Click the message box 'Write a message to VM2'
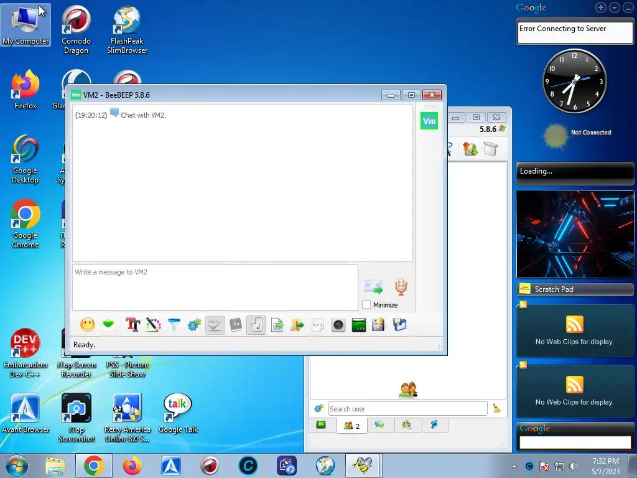The height and width of the screenshot is (478, 637). pyautogui.click(x=215, y=288)
